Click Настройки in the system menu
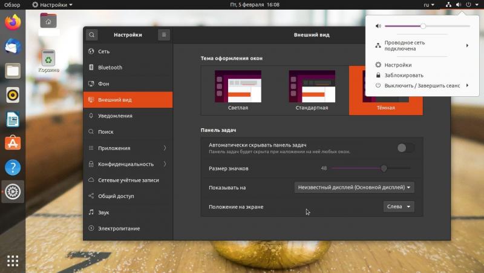484x273 pixels. point(398,65)
